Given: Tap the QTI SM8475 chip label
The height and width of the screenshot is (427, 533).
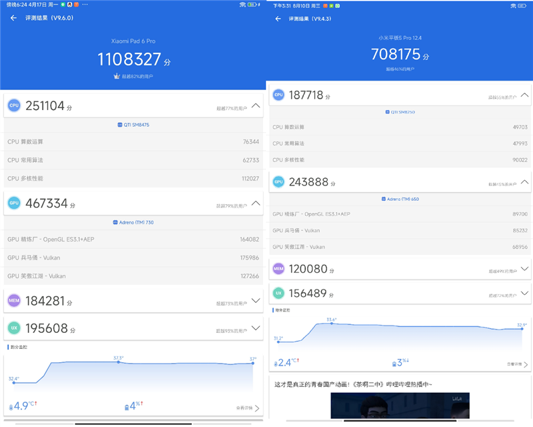Looking at the screenshot, I should pos(133,125).
